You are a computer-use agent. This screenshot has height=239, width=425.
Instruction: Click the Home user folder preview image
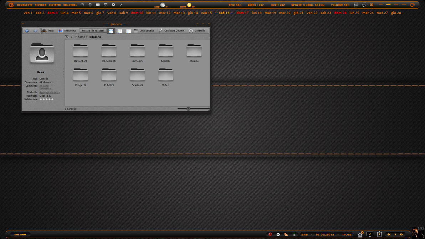coord(42,53)
